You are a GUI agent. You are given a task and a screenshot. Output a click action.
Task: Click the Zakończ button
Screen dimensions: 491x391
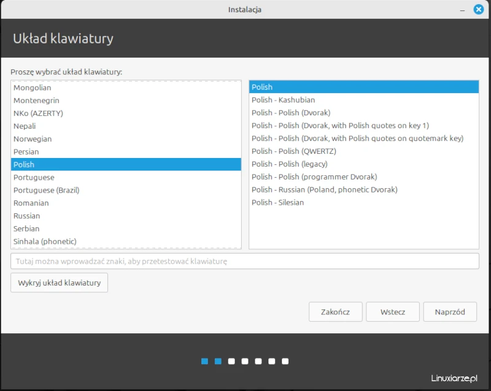tap(335, 312)
